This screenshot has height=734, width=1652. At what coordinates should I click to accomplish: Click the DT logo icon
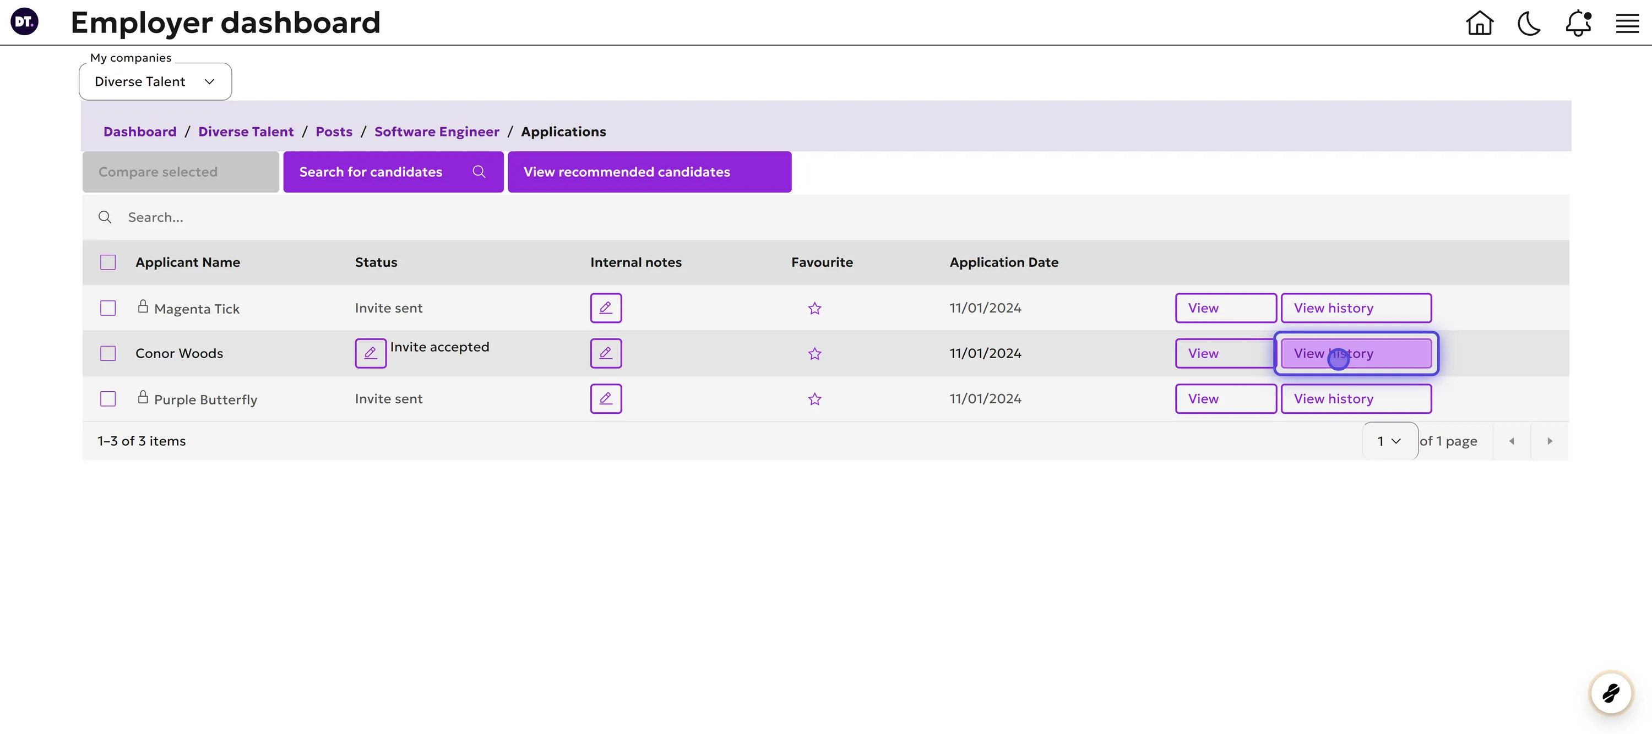tap(24, 22)
